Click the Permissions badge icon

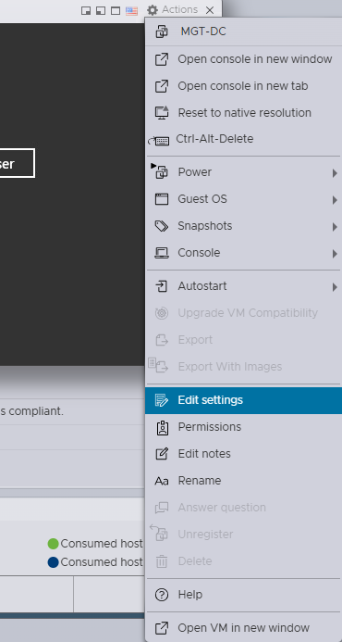pos(162,427)
